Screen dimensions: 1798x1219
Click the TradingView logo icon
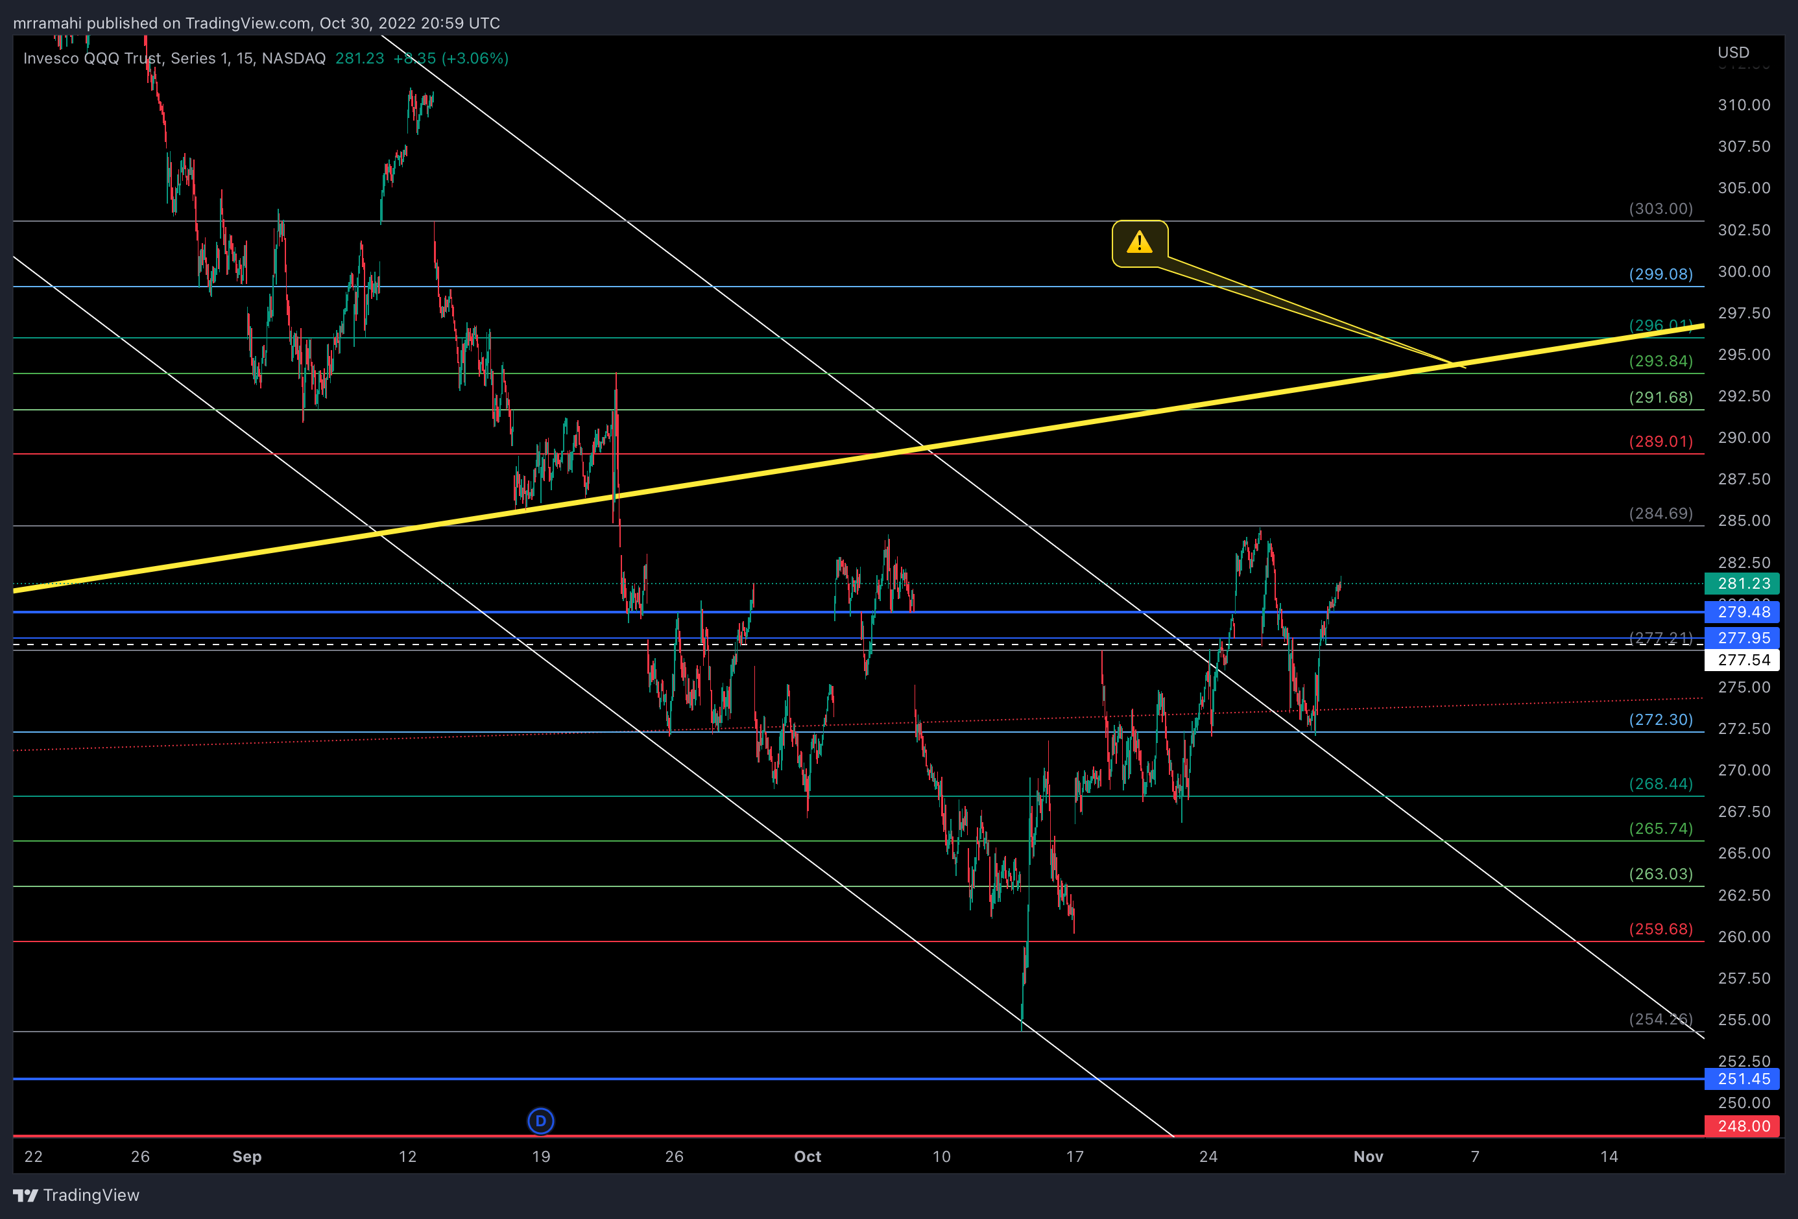25,1195
